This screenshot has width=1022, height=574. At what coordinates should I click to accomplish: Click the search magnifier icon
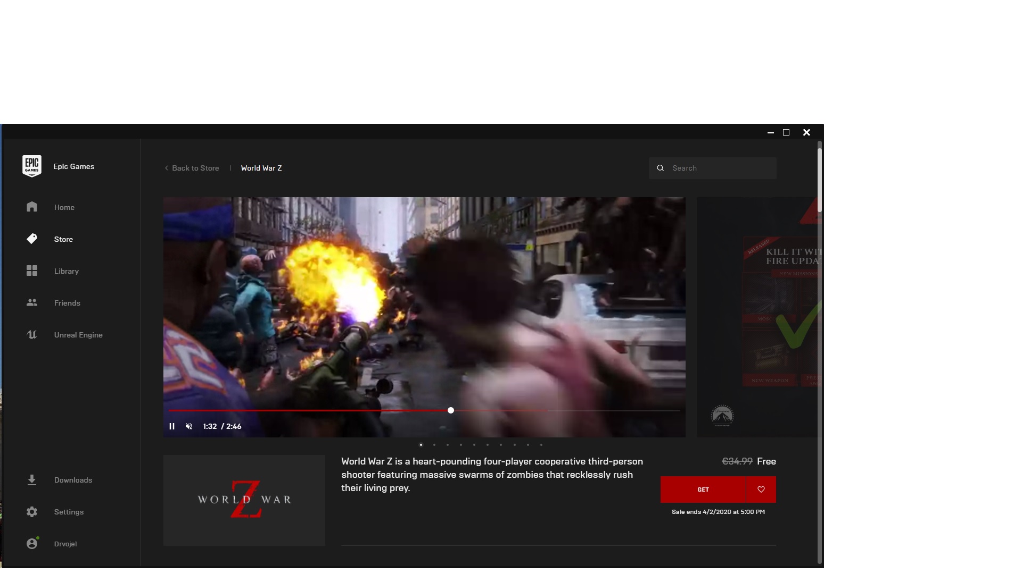point(661,168)
